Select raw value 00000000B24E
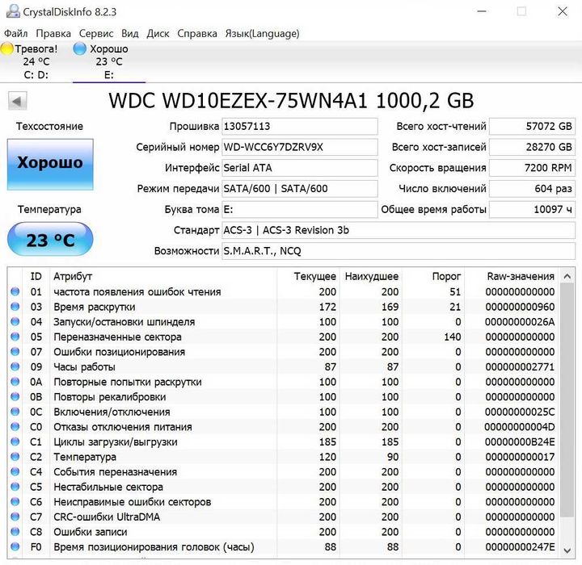582x565 pixels. [x=520, y=442]
